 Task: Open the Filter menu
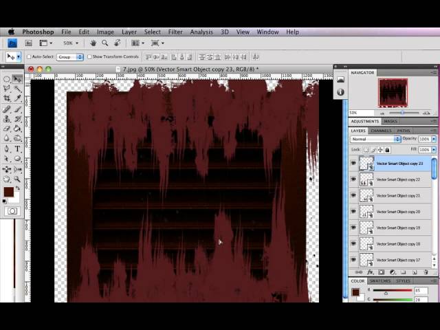click(x=175, y=32)
